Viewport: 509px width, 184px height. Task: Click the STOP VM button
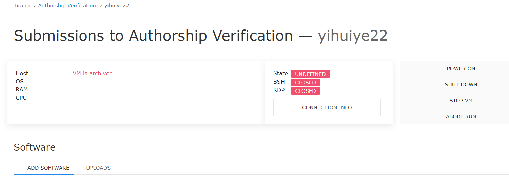(461, 101)
